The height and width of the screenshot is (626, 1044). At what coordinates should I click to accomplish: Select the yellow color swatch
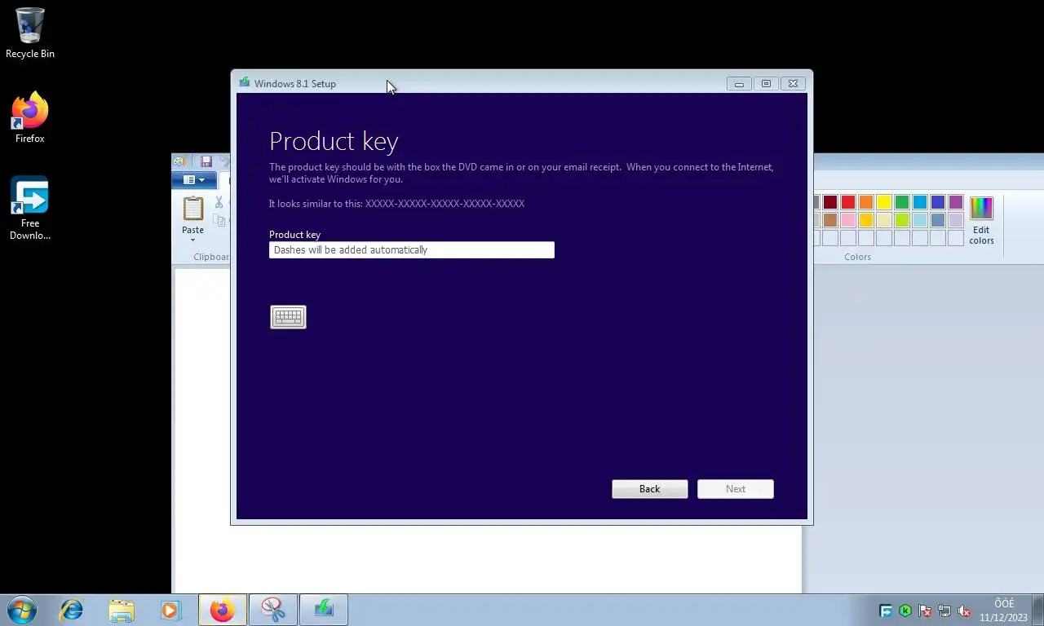pos(884,202)
